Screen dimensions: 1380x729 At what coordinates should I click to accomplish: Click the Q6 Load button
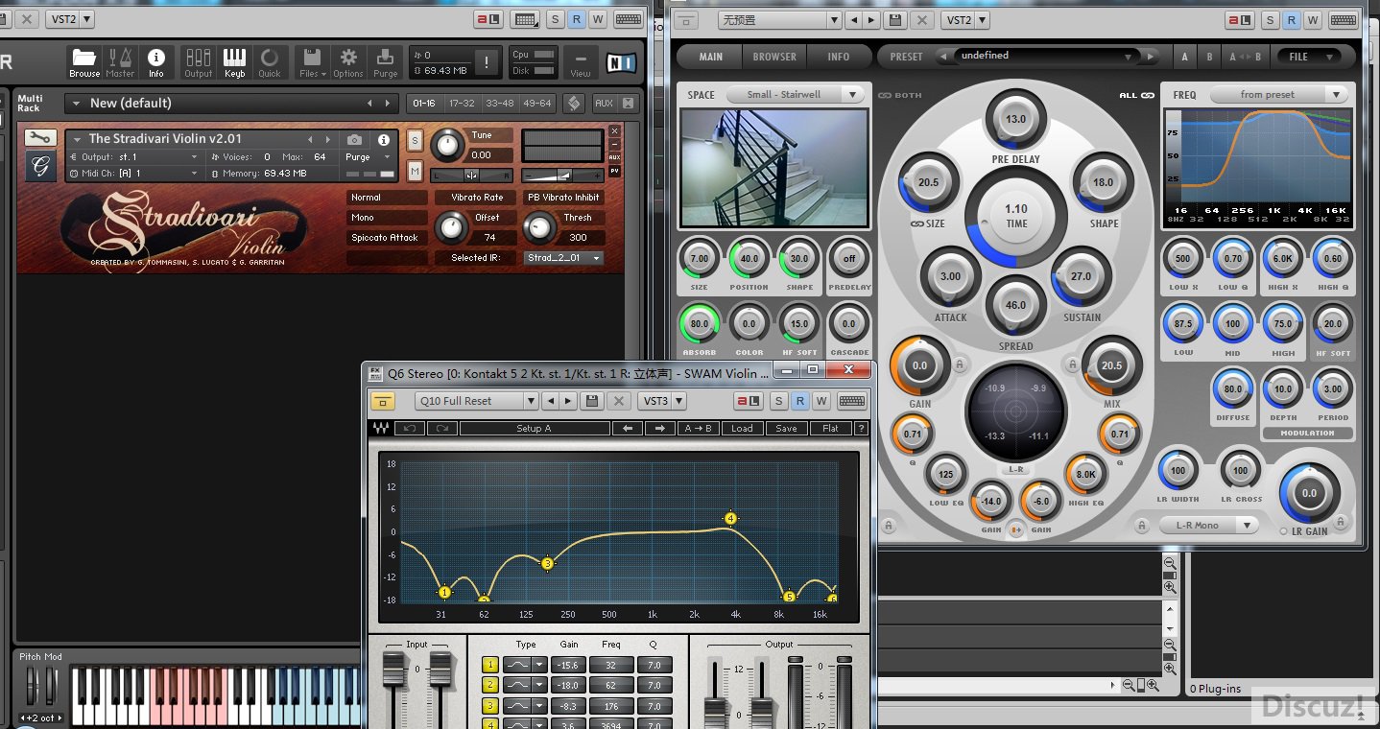point(742,429)
